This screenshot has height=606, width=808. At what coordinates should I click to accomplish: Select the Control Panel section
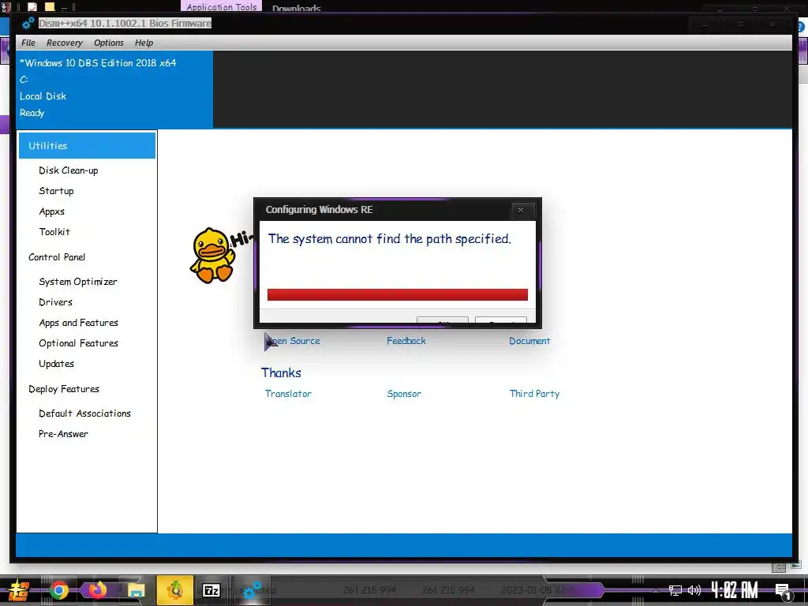pos(57,257)
